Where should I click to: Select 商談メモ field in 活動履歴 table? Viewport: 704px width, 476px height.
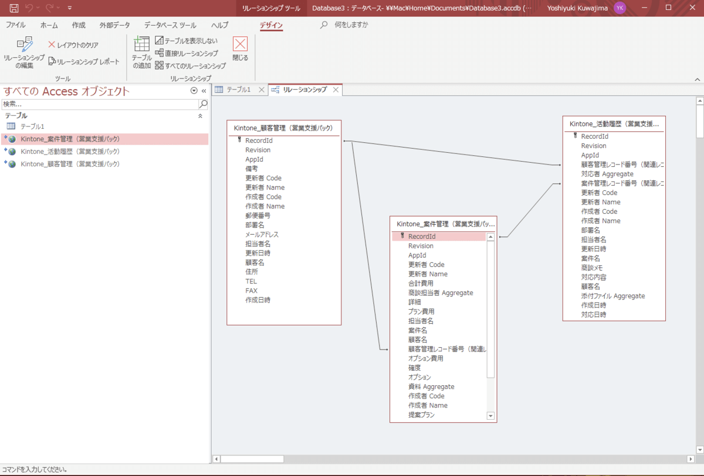click(x=591, y=268)
